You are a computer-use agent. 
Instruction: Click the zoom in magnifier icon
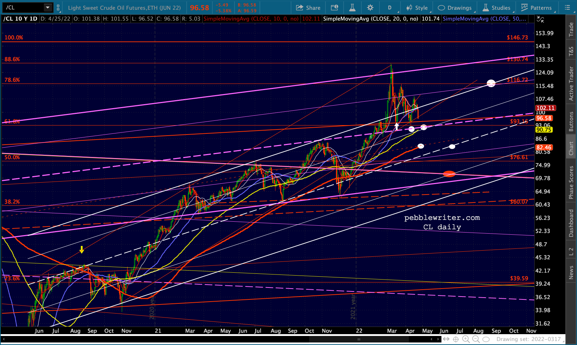466,339
